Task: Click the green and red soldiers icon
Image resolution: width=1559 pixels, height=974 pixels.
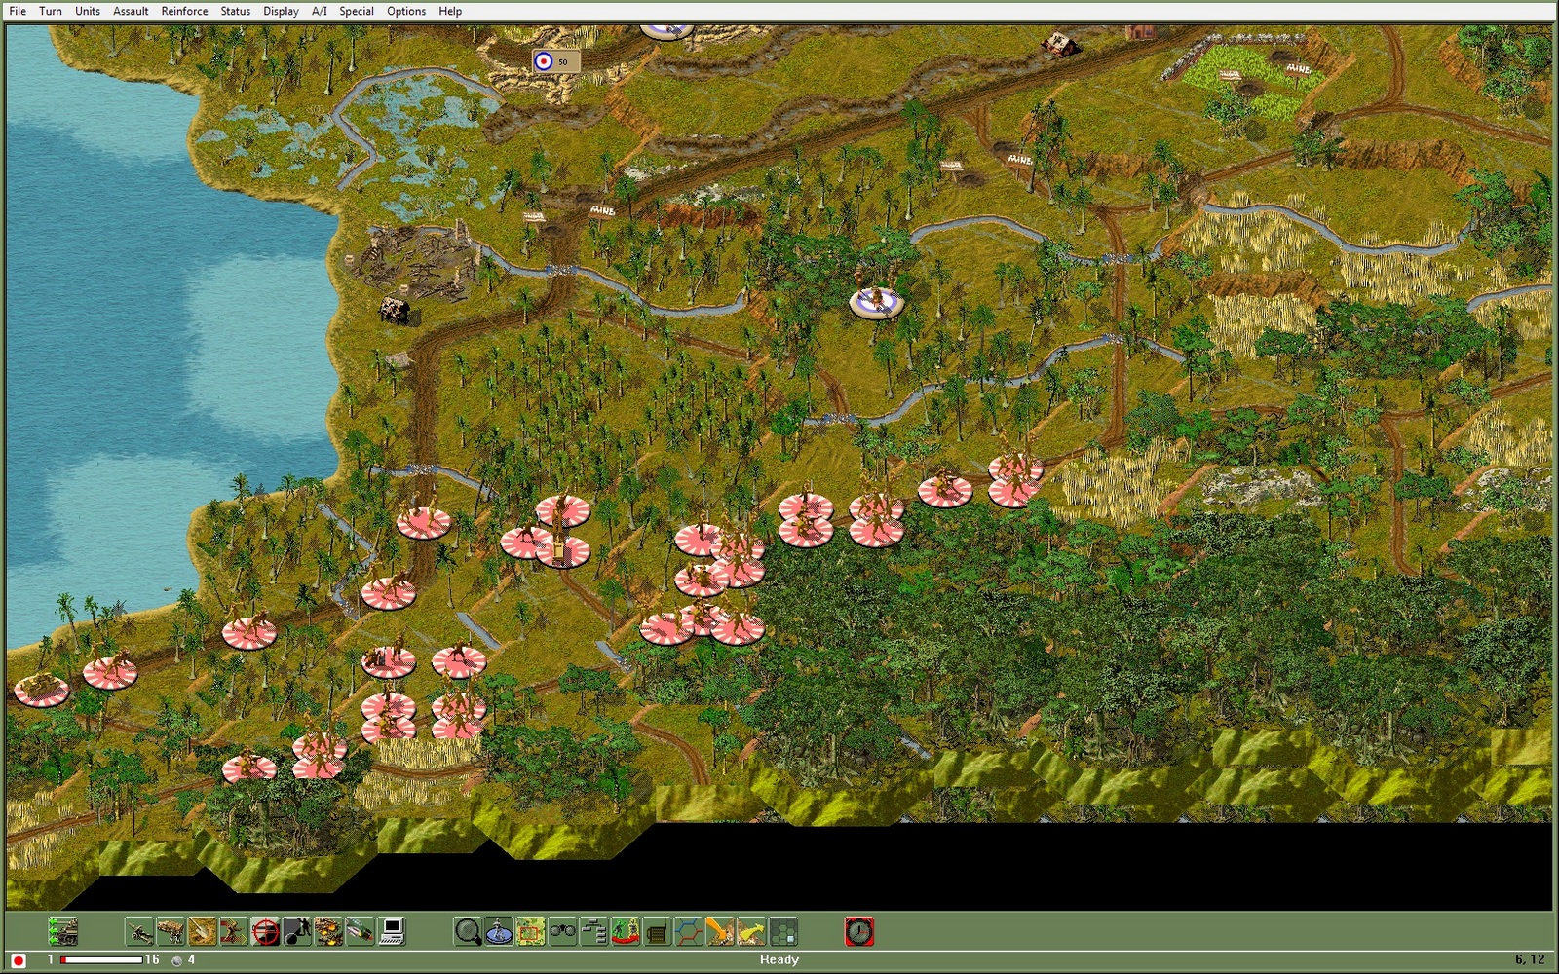Action: click(625, 932)
